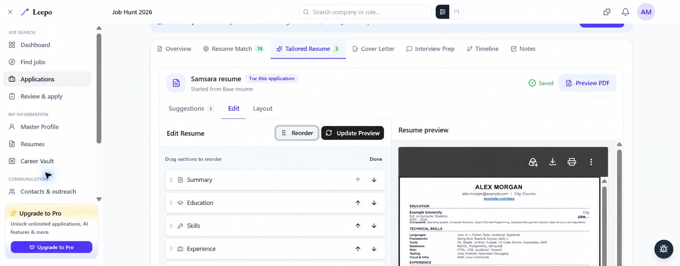
Task: Move the Summary section down
Action: (374, 180)
